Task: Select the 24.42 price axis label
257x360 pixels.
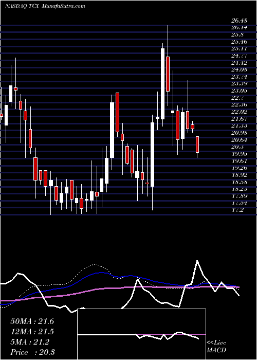Action: pyautogui.click(x=239, y=63)
